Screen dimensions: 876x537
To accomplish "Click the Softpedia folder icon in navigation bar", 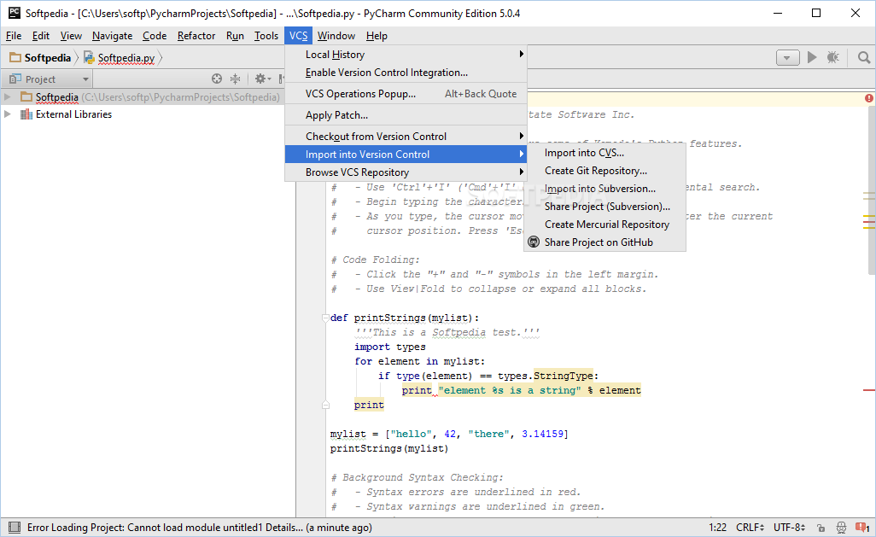I will [x=15, y=57].
